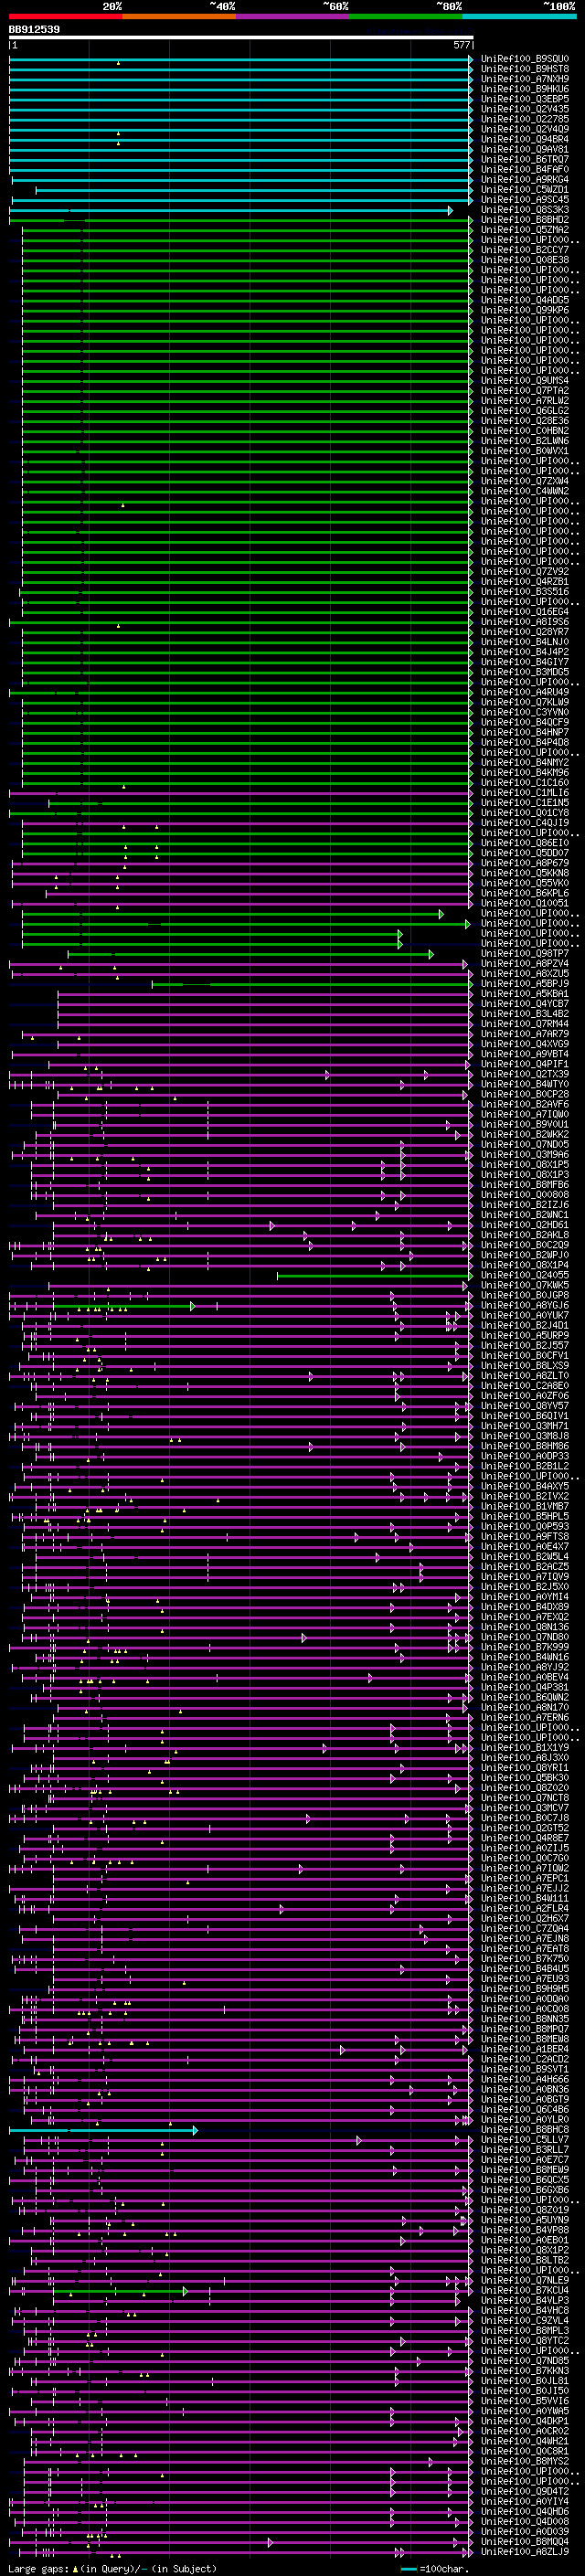Click the UniRef100_C1MLI6 label

click(525, 792)
